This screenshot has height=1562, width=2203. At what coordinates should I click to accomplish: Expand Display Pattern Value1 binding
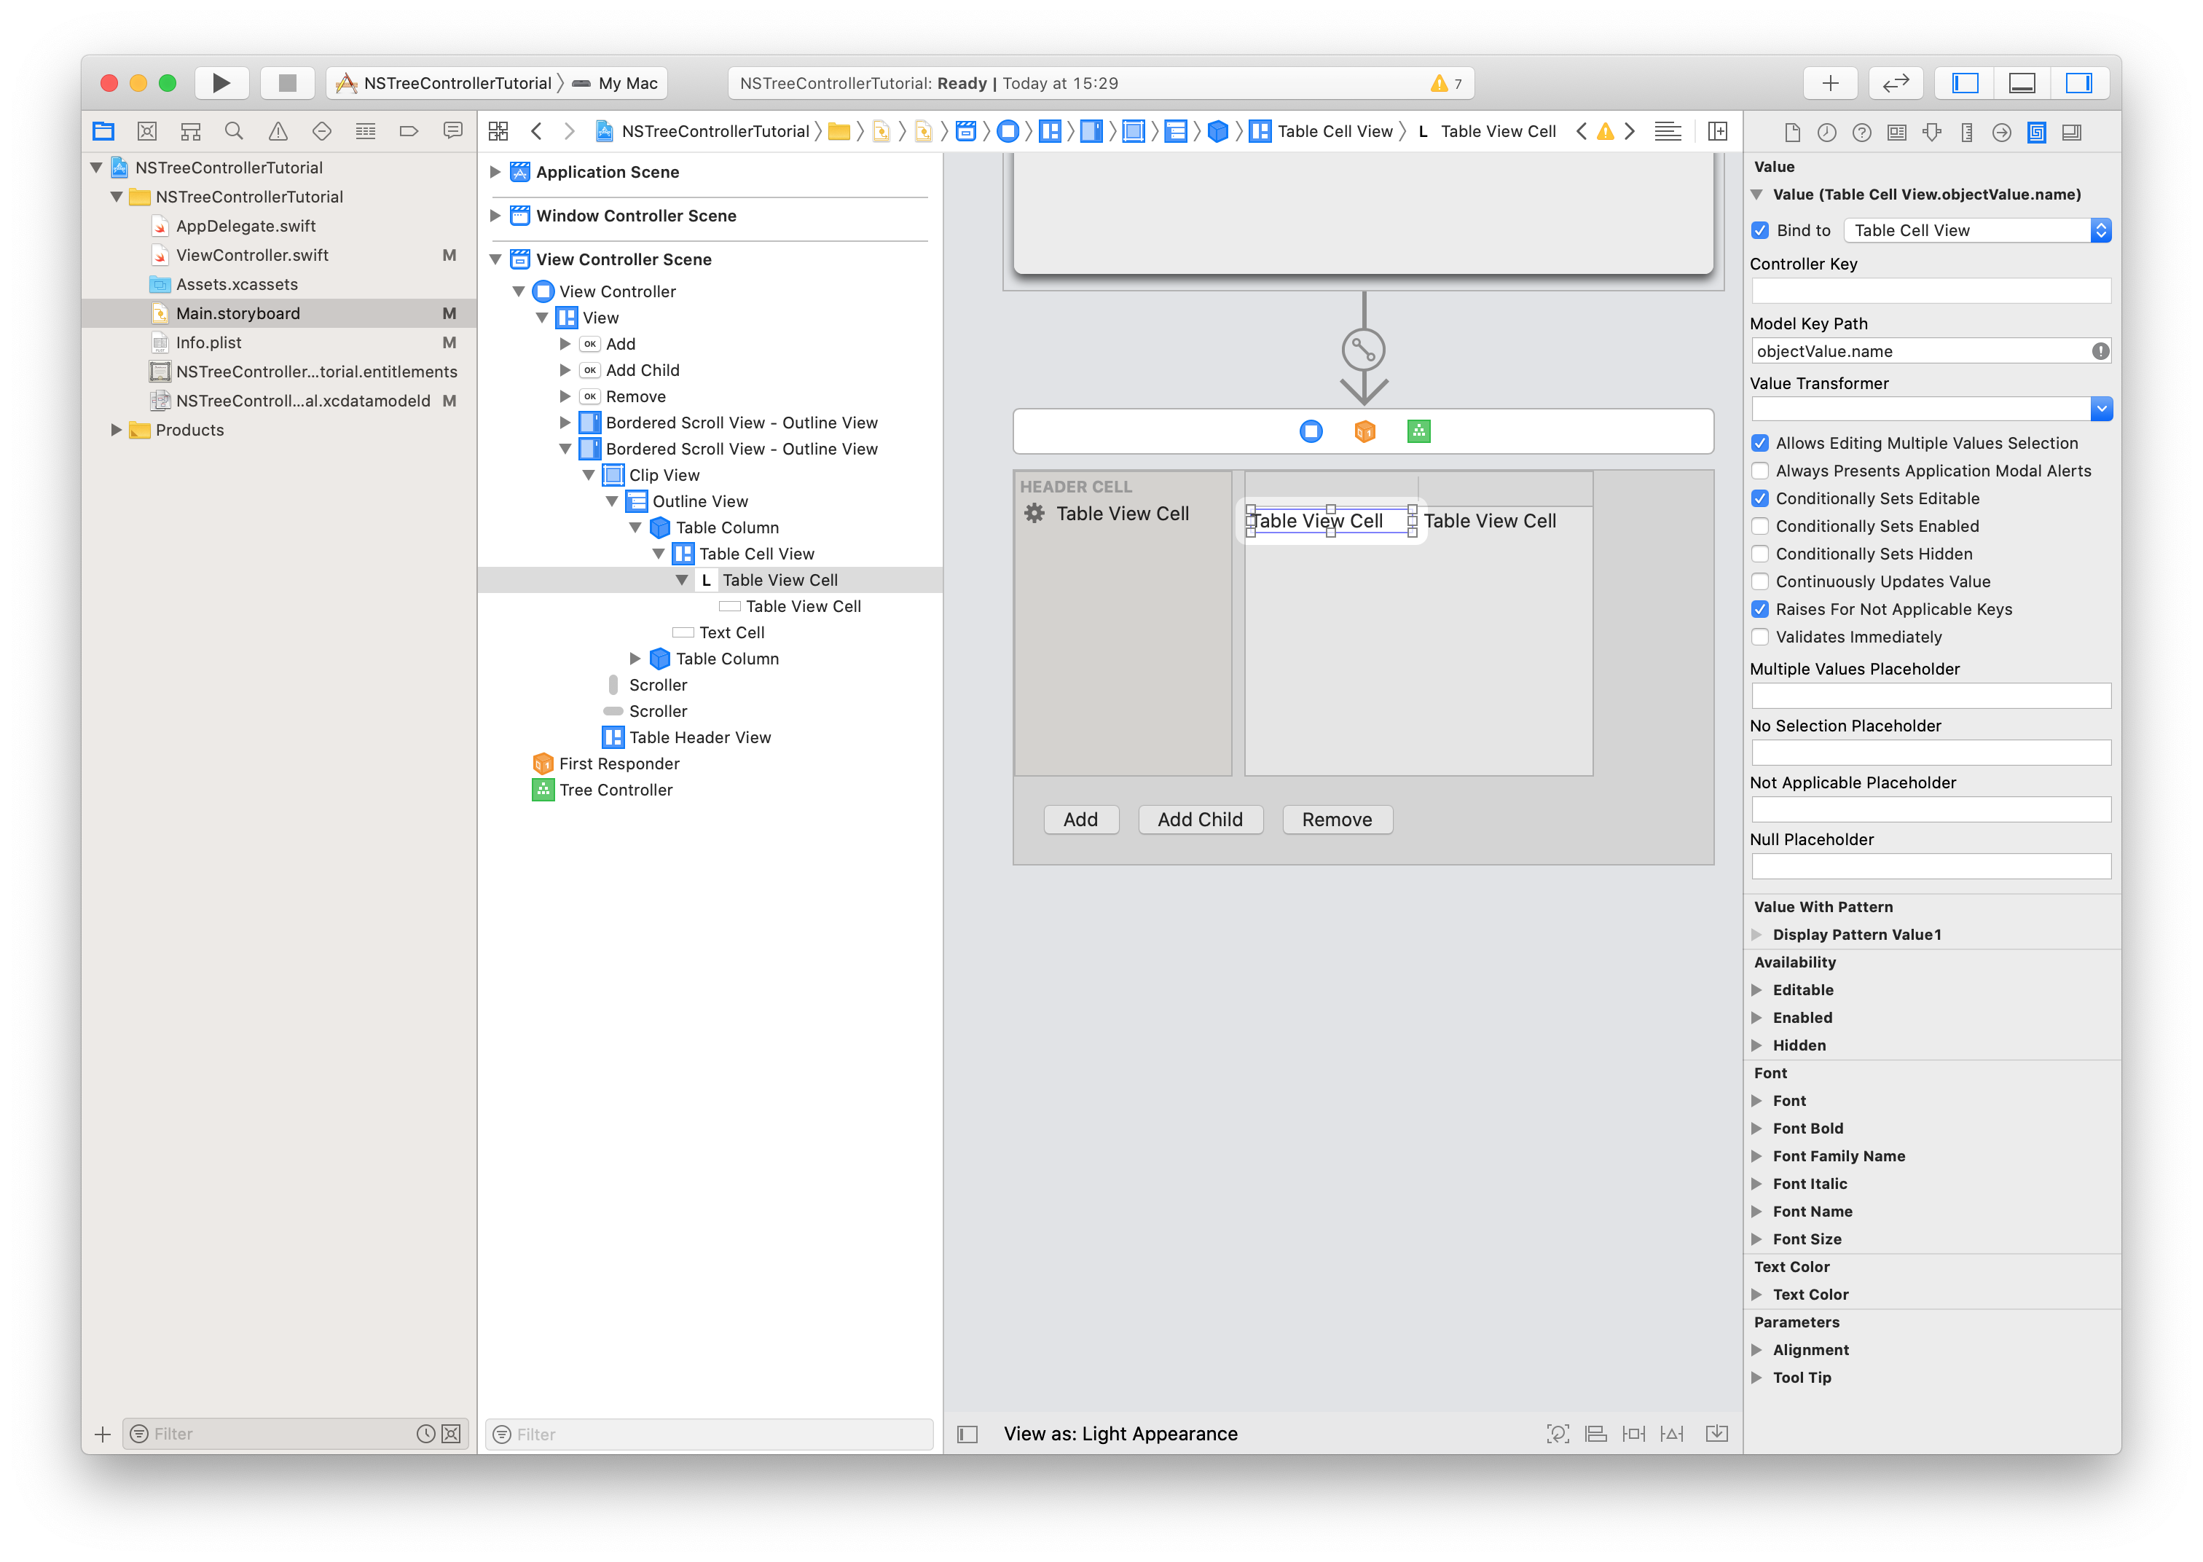tap(1757, 934)
